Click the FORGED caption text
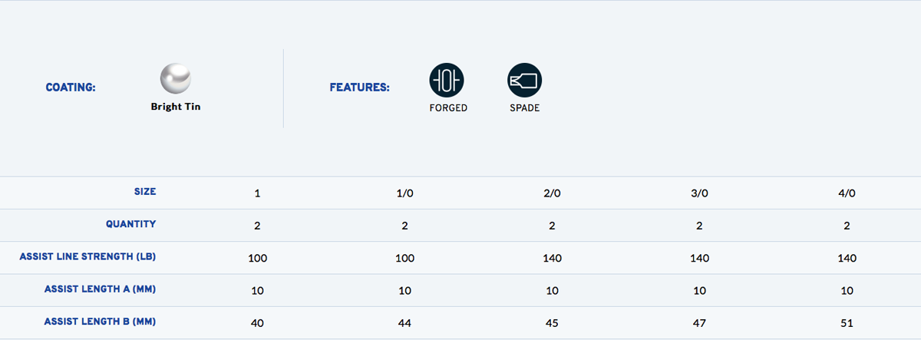Screen dimensions: 921x340 pos(448,108)
